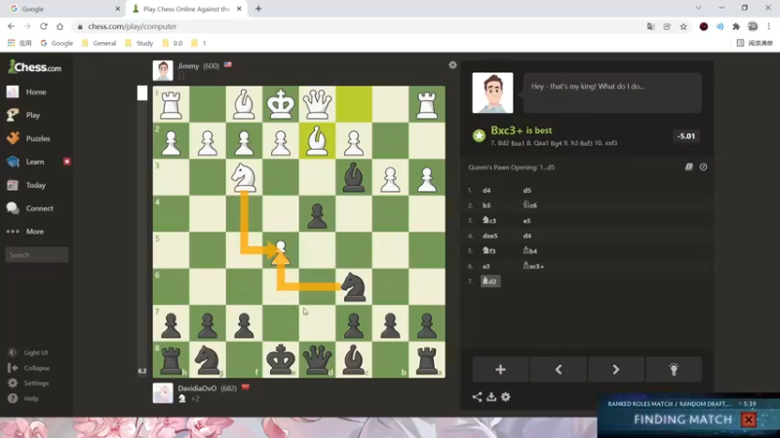Click the best move star icon
The height and width of the screenshot is (438, 780).
point(479,135)
